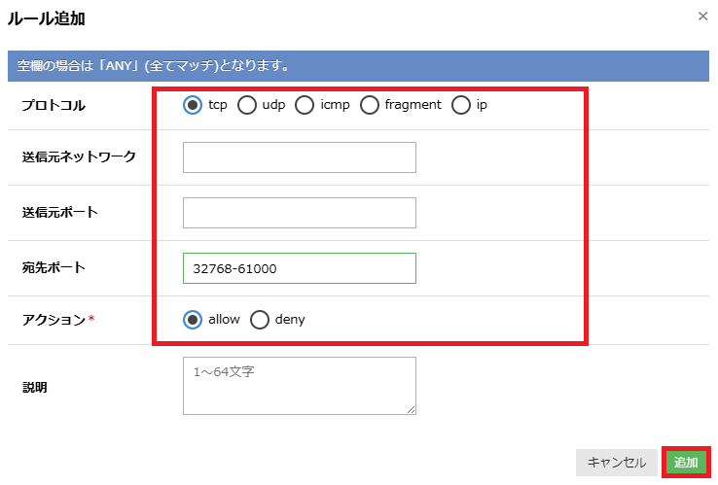The image size is (718, 485).
Task: Click the 送信元ネットワーク input field
Action: 300,157
